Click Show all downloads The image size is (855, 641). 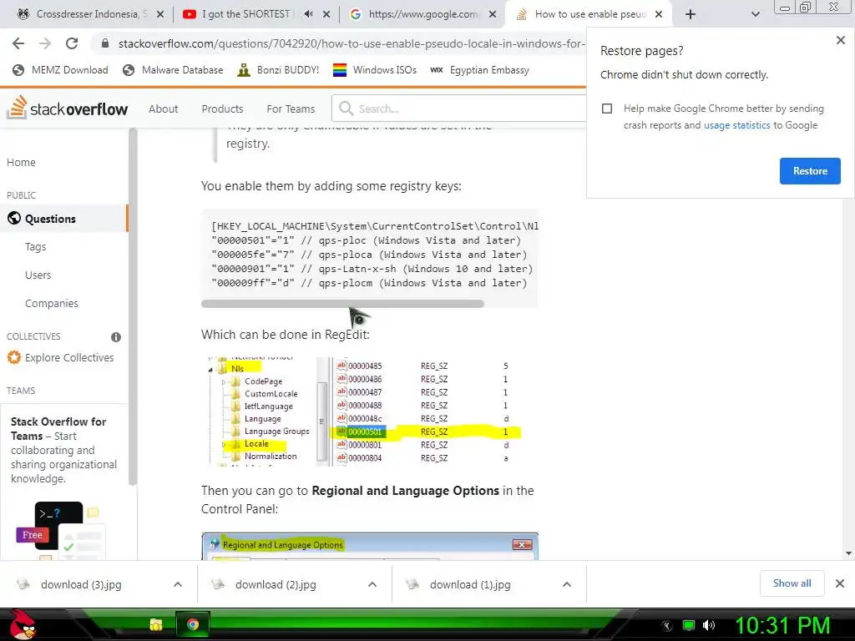tap(792, 583)
